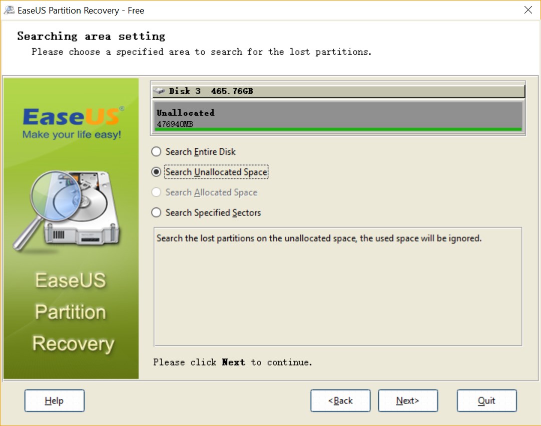Quit the recovery wizard
541x426 pixels.
click(x=486, y=400)
